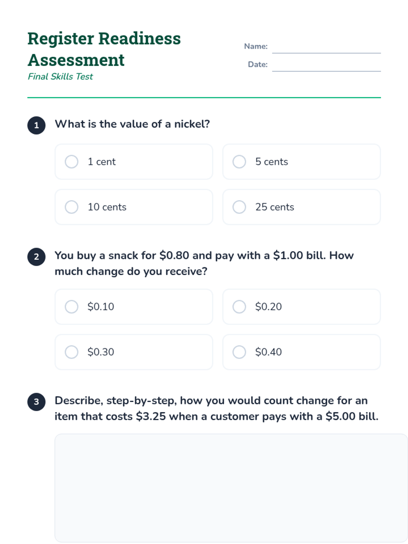Viewport: 408px width, 544px height.
Task: Pick the $0.40 answer choice
Action: click(239, 352)
